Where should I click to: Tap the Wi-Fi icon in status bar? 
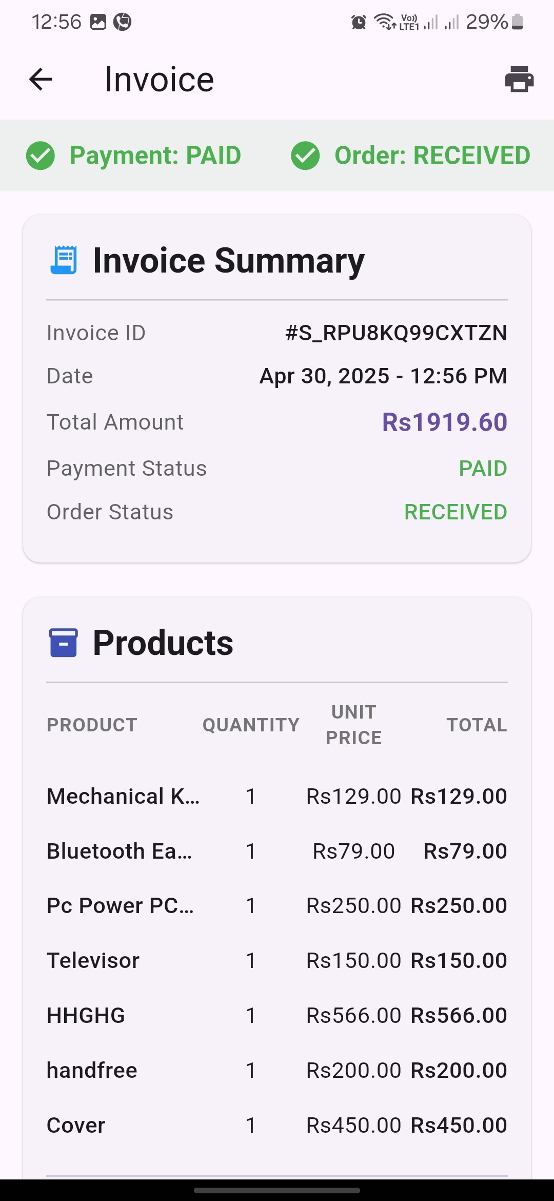tap(384, 22)
